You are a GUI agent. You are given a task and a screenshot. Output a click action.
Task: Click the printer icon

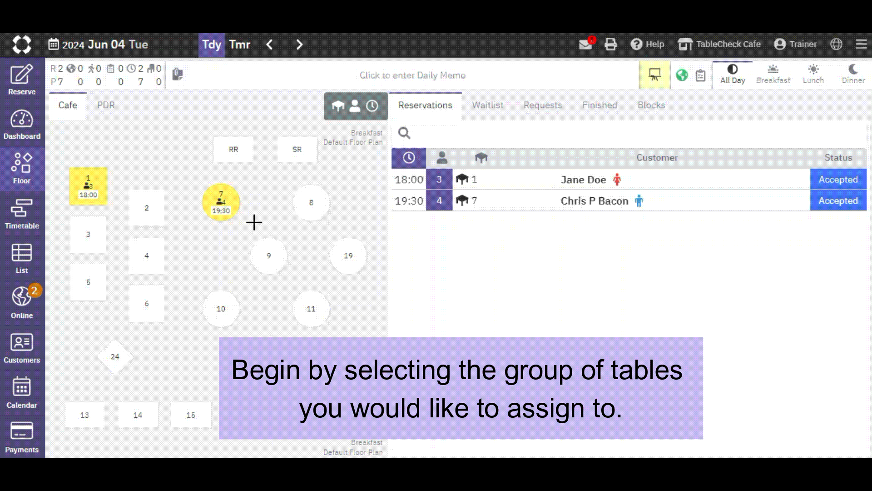tap(611, 44)
